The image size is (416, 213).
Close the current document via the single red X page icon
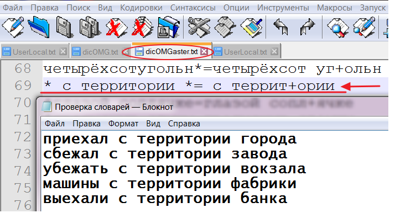pyautogui.click(x=117, y=27)
